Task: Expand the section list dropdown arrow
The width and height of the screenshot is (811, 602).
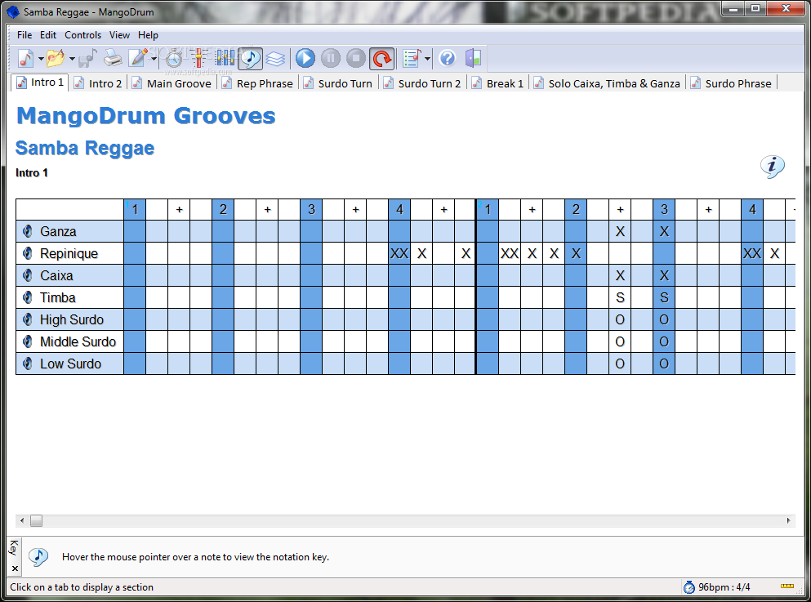Action: click(x=427, y=59)
